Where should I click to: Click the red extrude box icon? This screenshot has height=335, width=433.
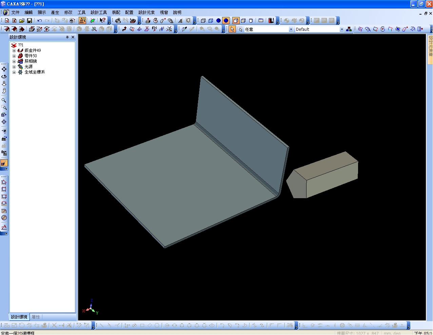pyautogui.click(x=148, y=21)
